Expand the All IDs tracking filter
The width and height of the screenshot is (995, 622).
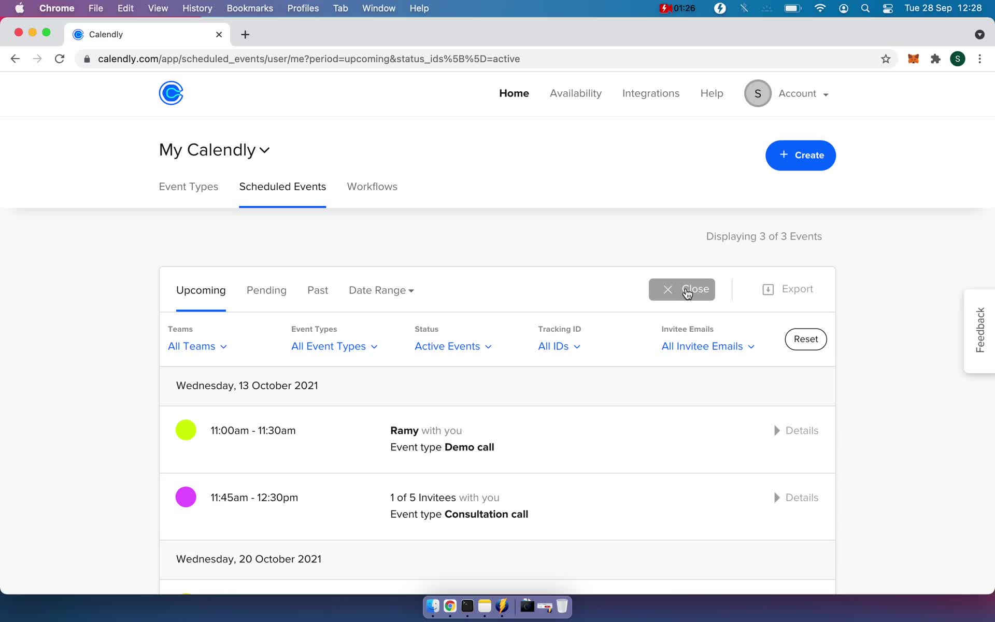point(559,346)
